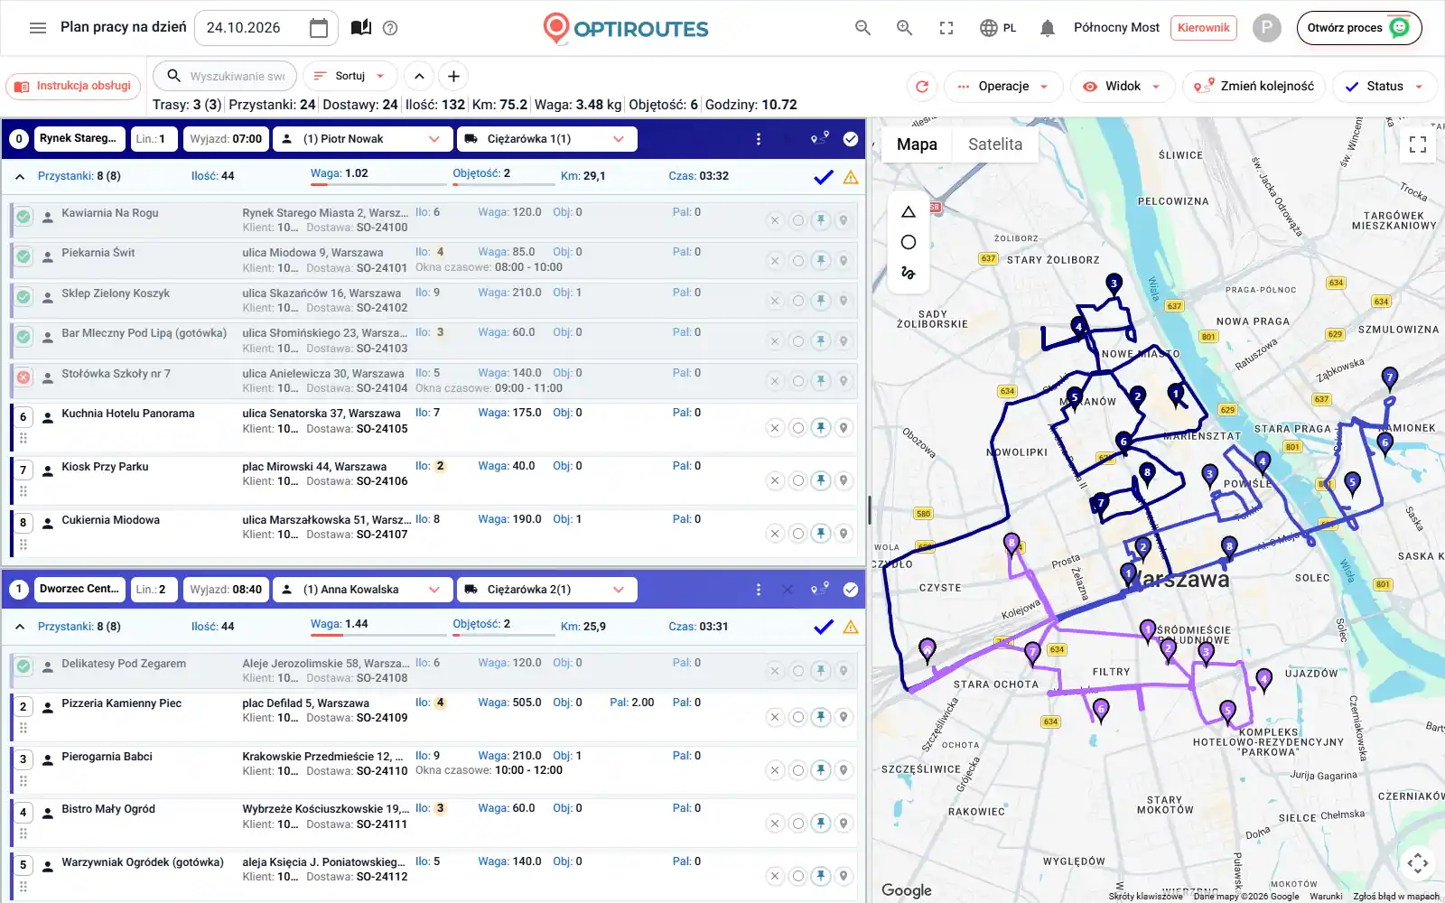Open the hamburger main menu
1445x903 pixels.
pos(38,28)
